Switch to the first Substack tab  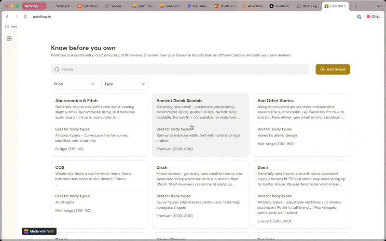coord(62,6)
